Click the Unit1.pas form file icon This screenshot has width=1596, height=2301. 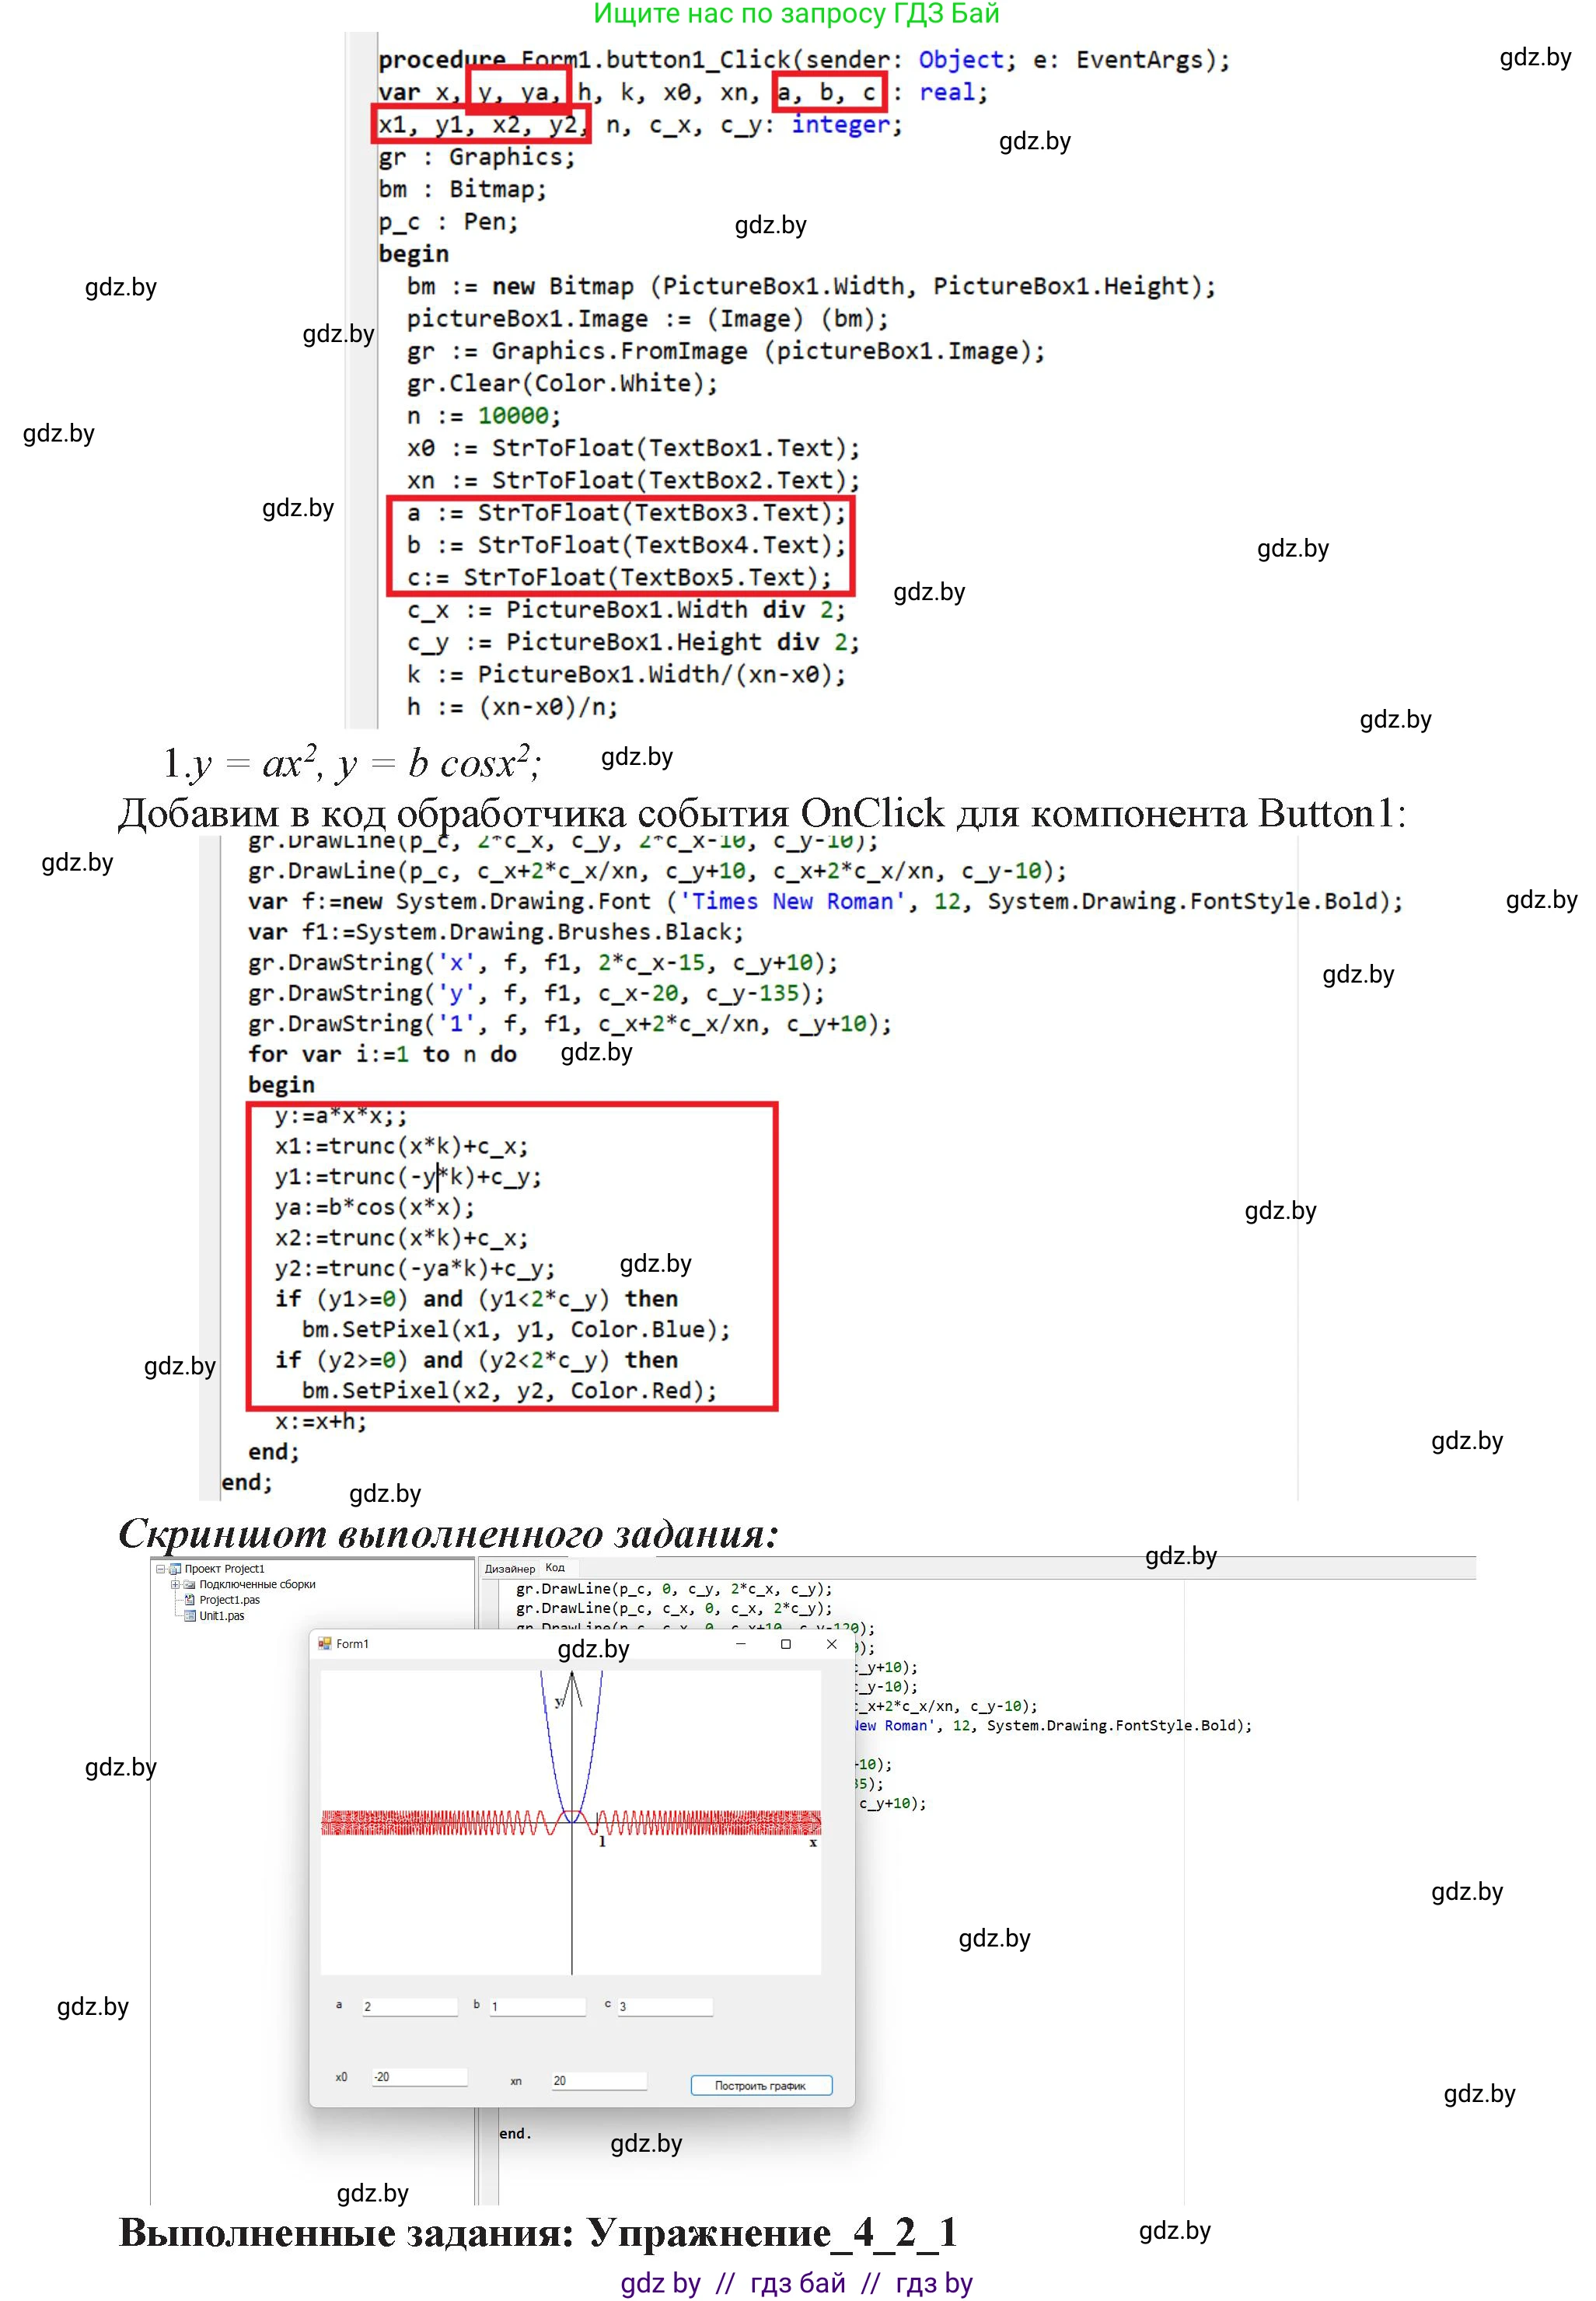(190, 1616)
